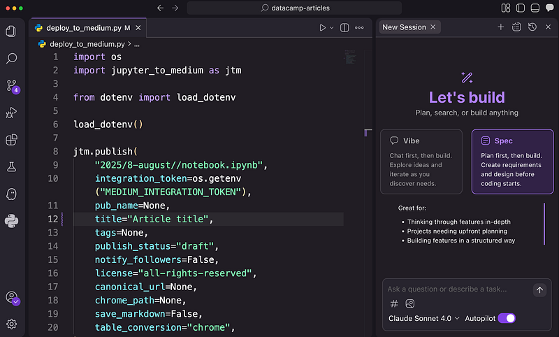Viewport: 559px width, 337px height.
Task: Switch to the deploy_to_medium.py editor tab
Action: [84, 28]
